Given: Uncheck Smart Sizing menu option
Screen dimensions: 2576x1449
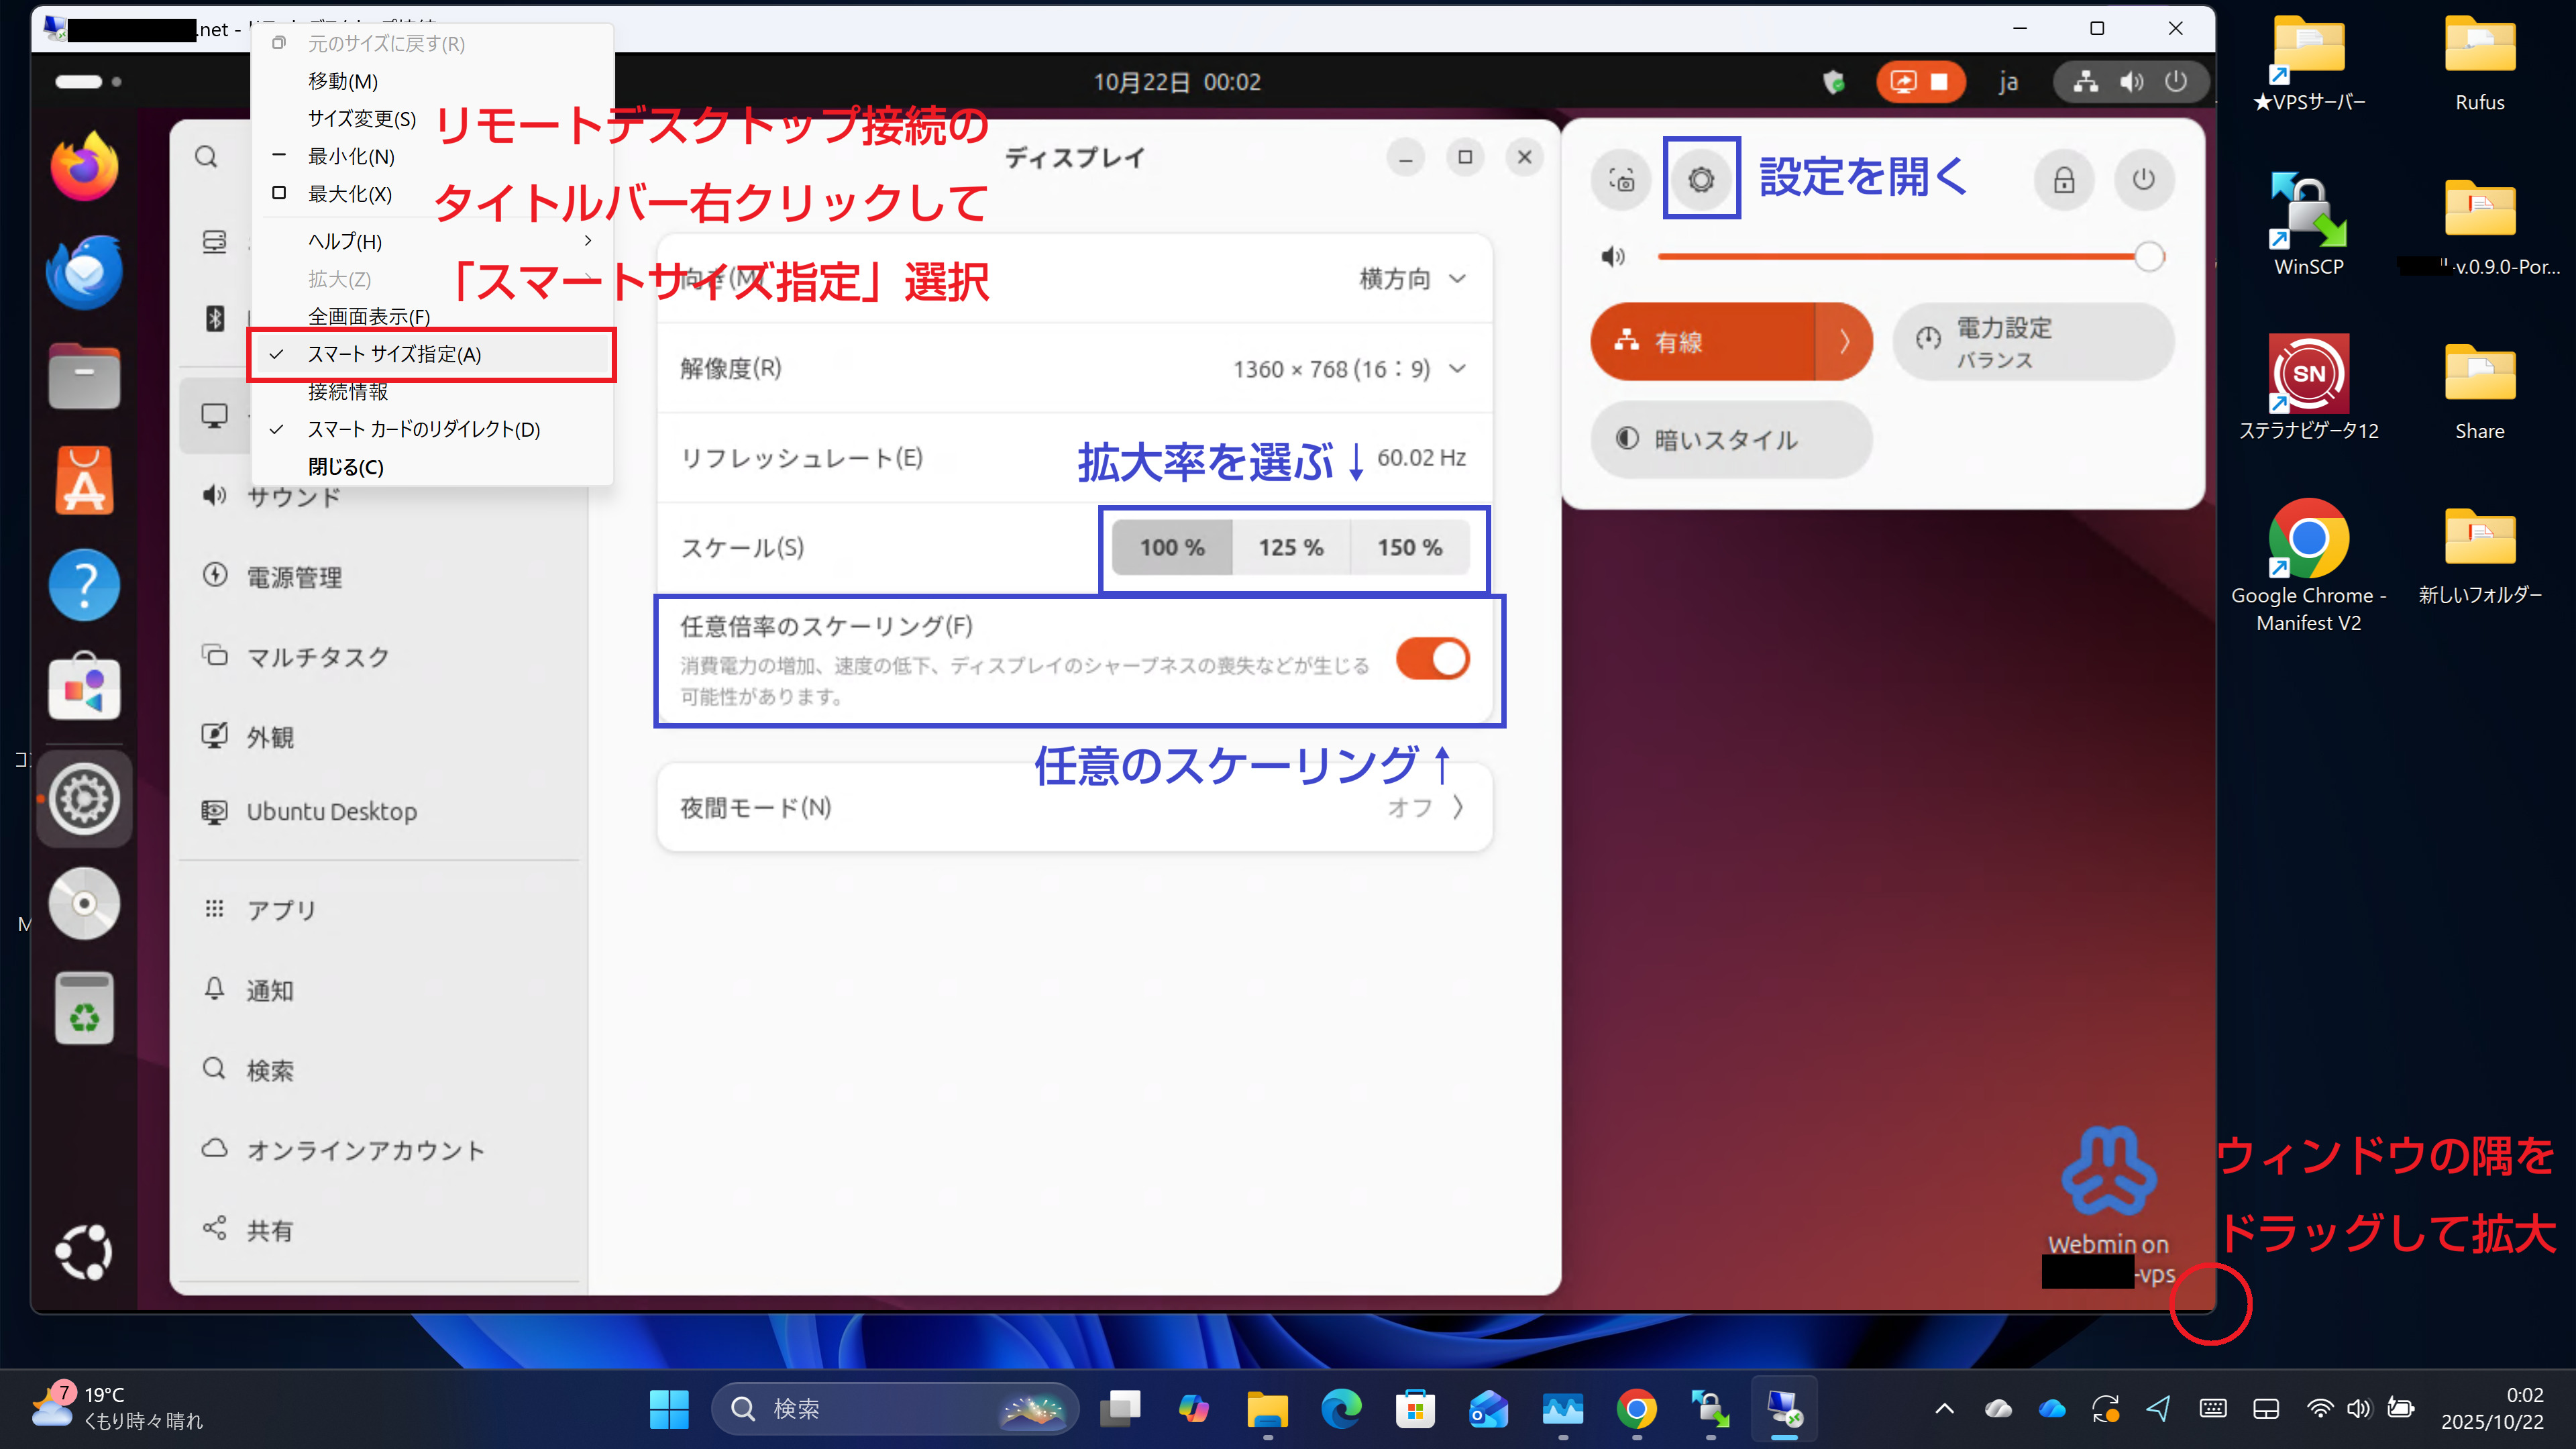Looking at the screenshot, I should (x=394, y=354).
